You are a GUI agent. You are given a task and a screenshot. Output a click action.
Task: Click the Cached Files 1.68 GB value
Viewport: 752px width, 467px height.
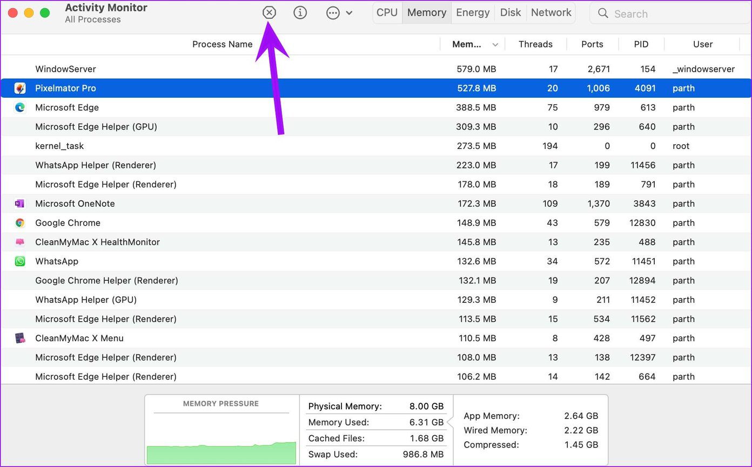(x=427, y=438)
